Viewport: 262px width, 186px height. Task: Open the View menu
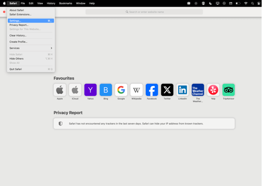point(40,4)
